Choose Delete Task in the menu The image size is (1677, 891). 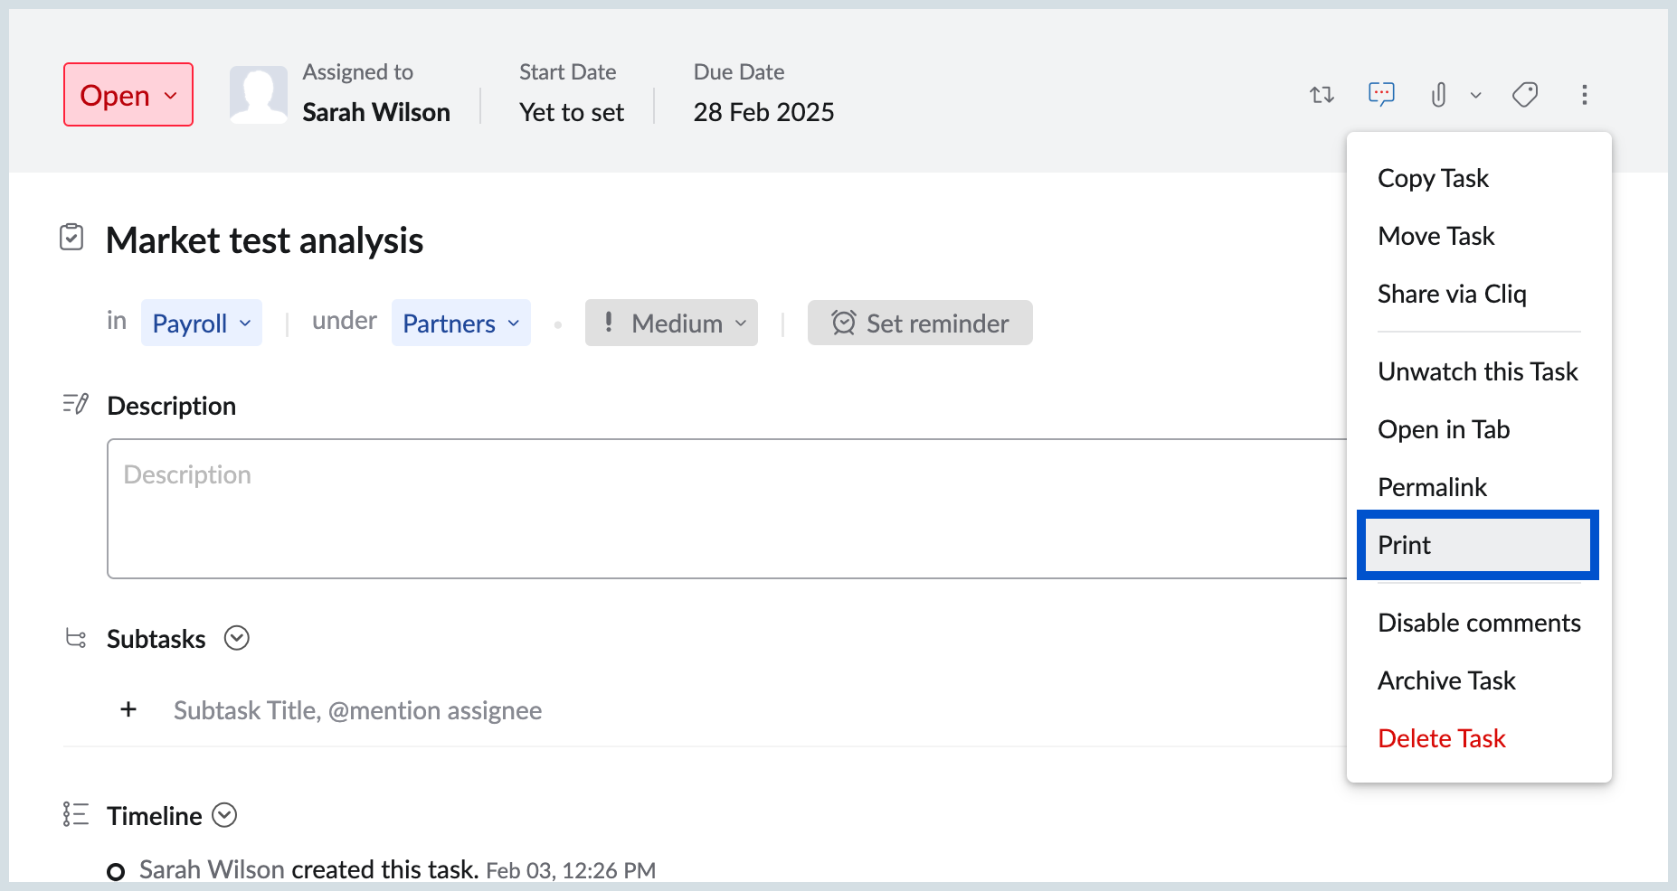1441,738
